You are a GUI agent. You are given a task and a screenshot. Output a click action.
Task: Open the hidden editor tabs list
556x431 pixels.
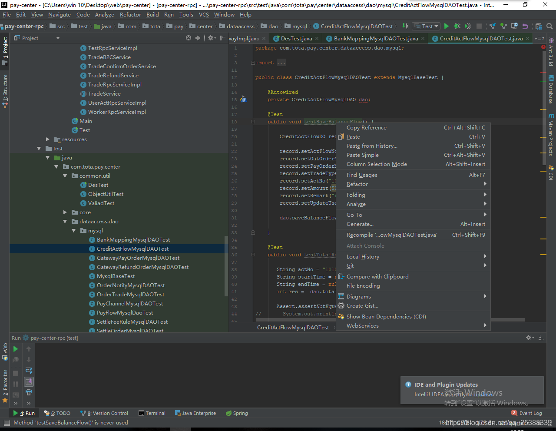[x=539, y=38]
